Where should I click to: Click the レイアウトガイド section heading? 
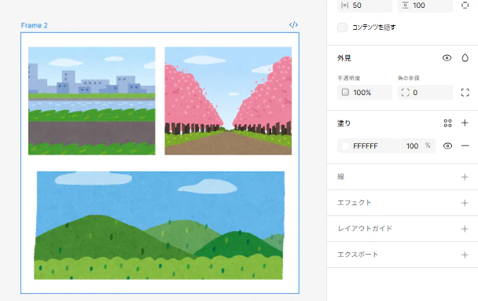click(365, 229)
